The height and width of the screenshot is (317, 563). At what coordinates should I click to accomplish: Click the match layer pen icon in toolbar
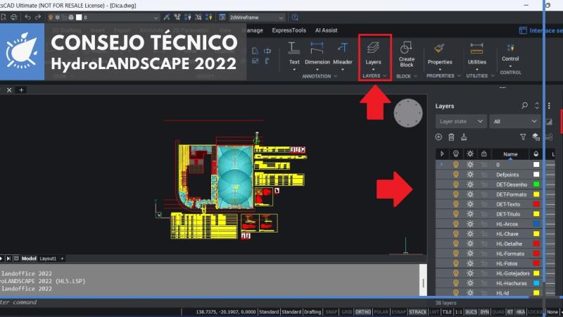click(166, 17)
